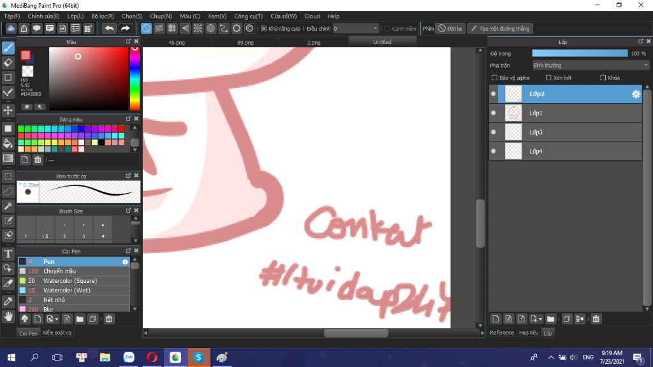
Task: Select the rectangular Select tool
Action: point(8,176)
